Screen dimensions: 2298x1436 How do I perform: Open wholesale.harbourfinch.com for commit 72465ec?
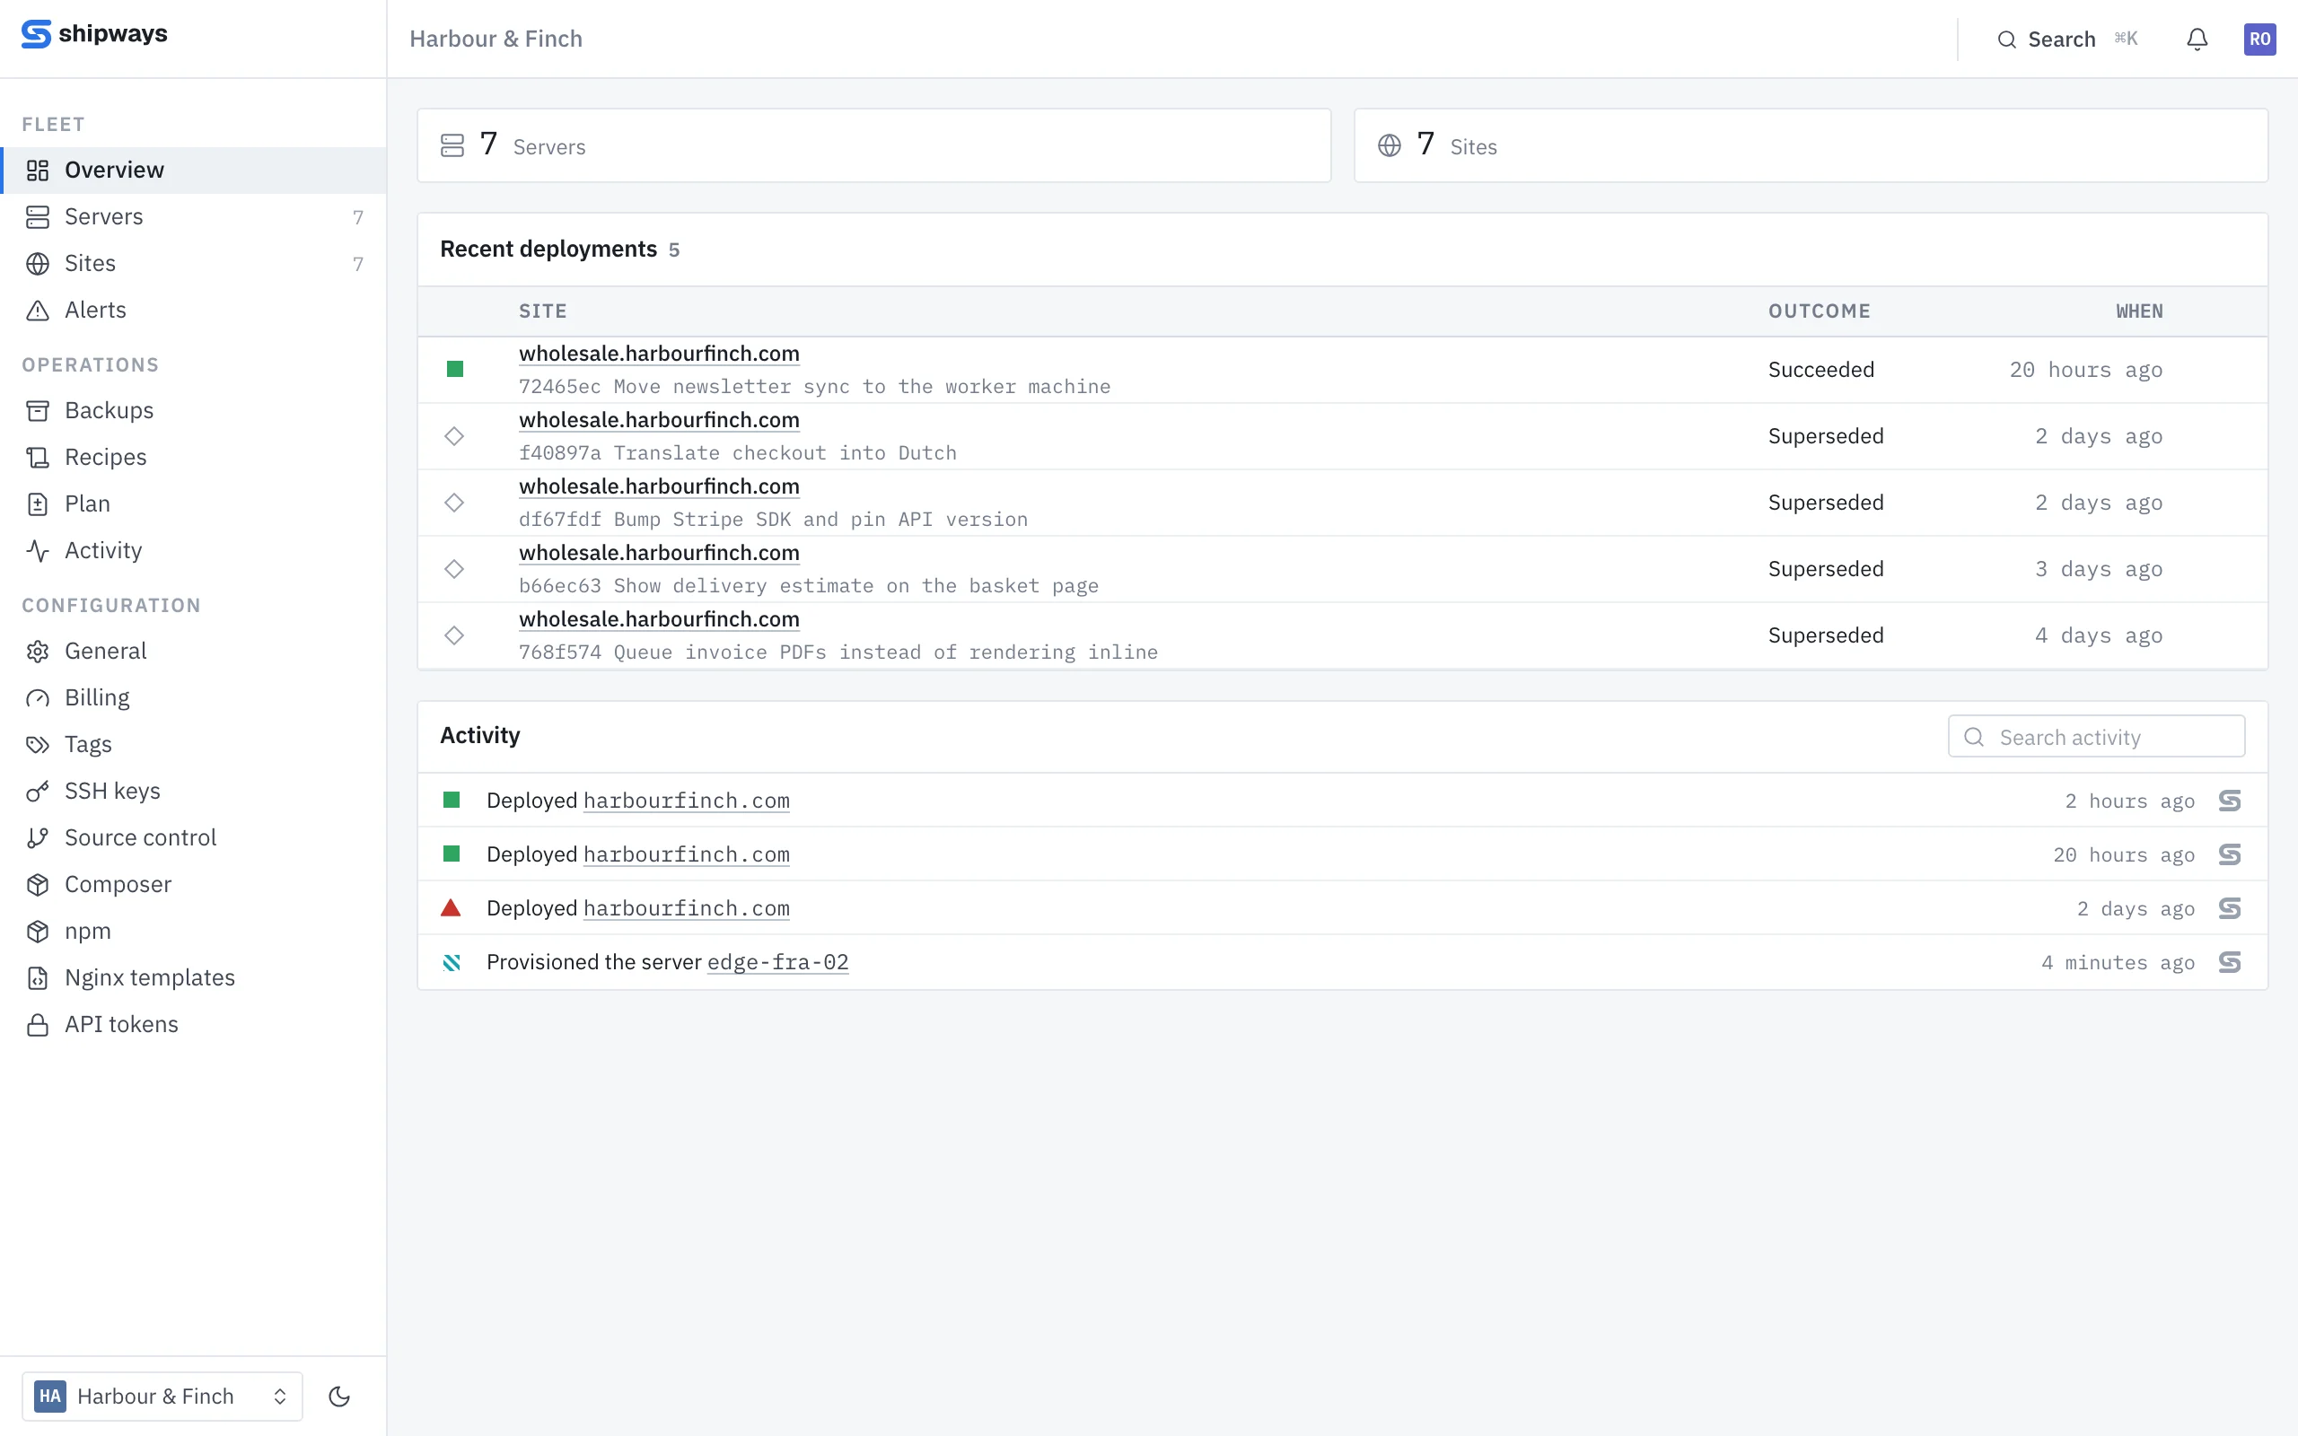(659, 354)
